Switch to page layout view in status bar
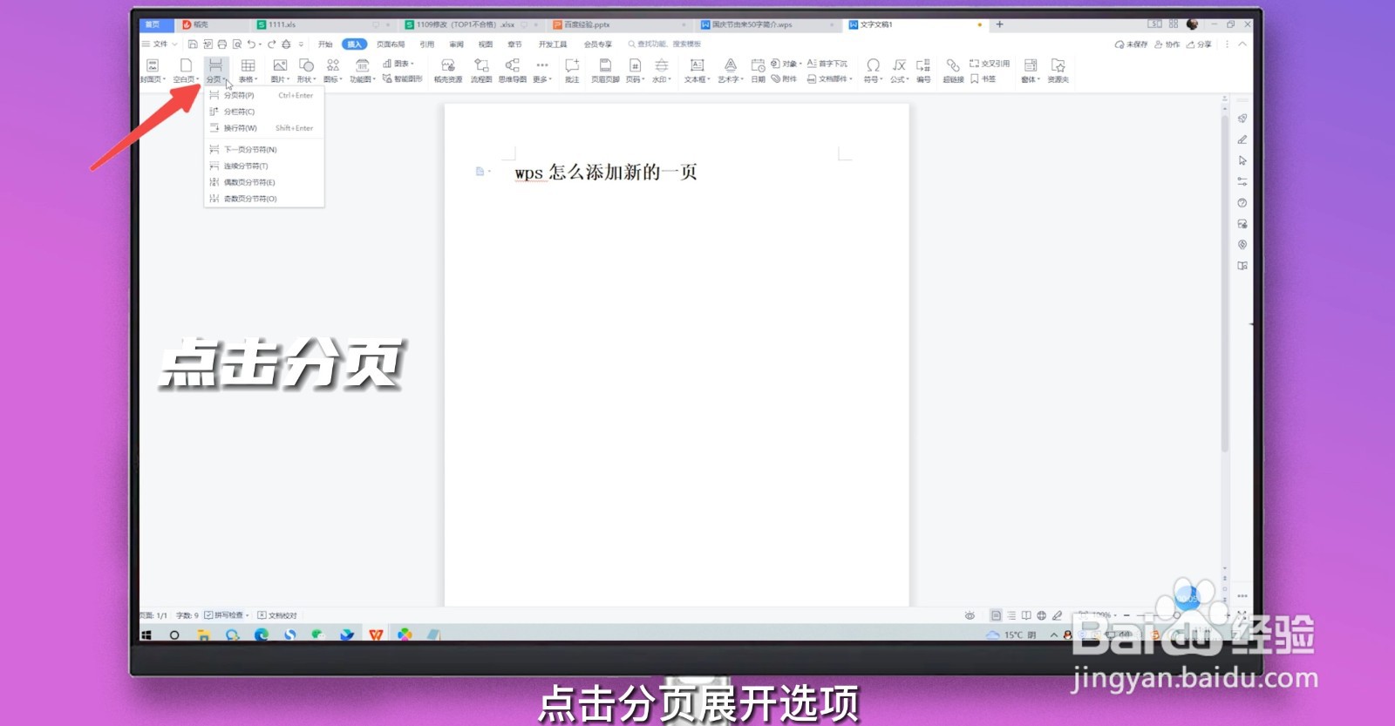This screenshot has width=1395, height=726. click(x=996, y=615)
